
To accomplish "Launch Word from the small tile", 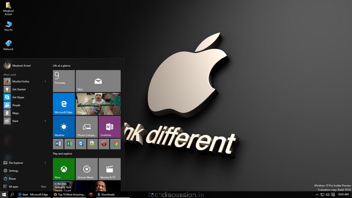I will (58, 143).
